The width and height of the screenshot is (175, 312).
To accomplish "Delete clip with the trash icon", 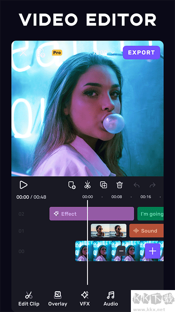I will [120, 185].
